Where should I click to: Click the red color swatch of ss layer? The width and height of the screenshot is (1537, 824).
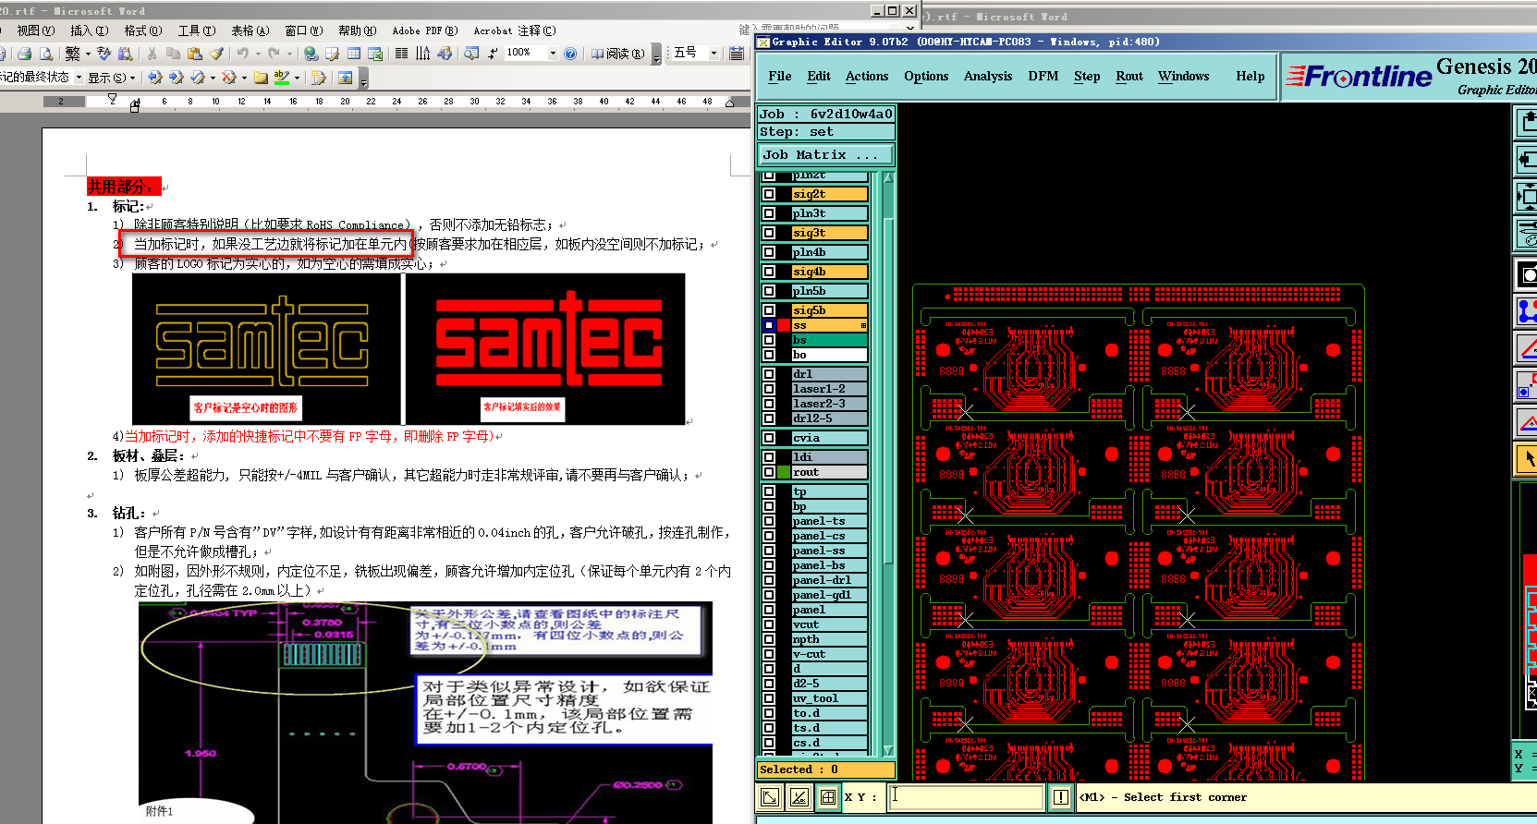(784, 325)
